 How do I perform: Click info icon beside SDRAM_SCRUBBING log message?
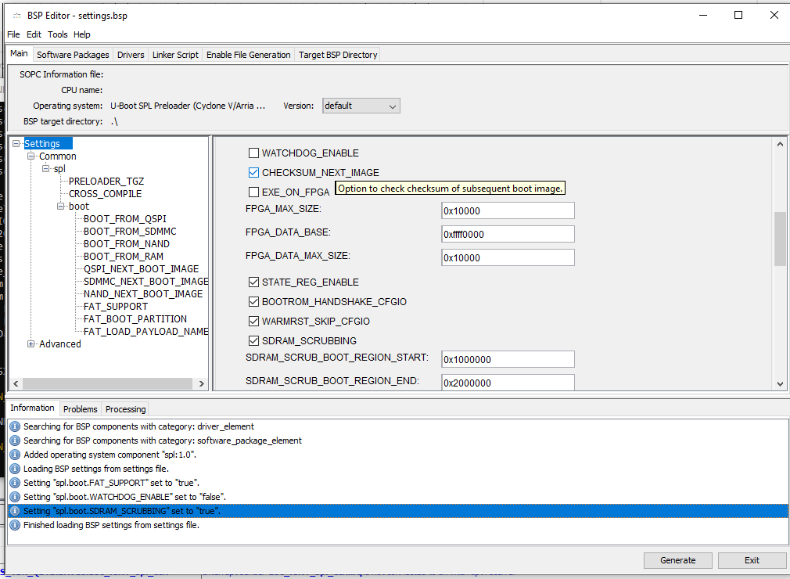pyautogui.click(x=14, y=511)
